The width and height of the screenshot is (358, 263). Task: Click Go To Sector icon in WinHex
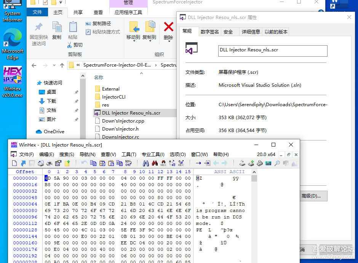click(x=207, y=163)
